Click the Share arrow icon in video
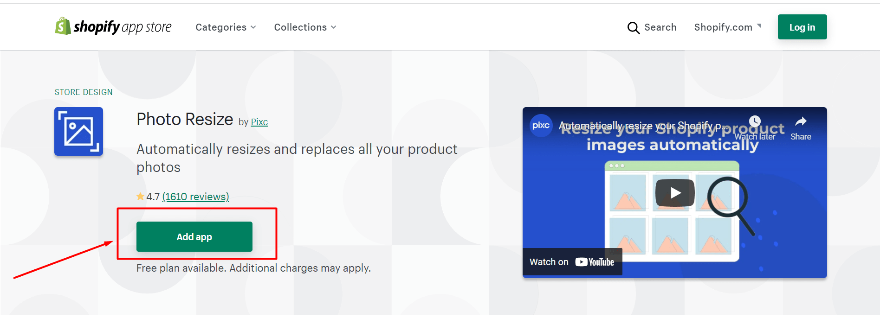880x318 pixels. point(801,122)
